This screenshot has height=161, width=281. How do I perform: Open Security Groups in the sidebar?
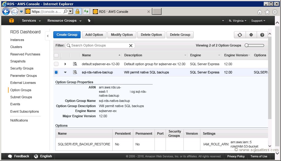tap(22, 68)
